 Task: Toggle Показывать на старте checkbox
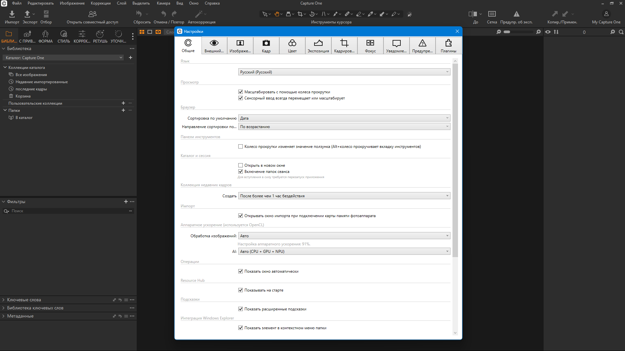click(x=241, y=290)
